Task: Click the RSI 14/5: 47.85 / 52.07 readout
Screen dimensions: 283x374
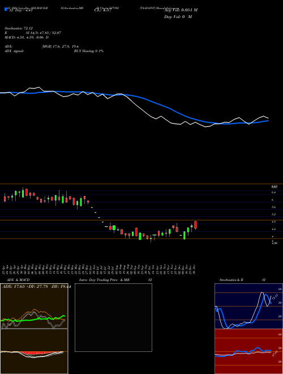Action: (33, 33)
